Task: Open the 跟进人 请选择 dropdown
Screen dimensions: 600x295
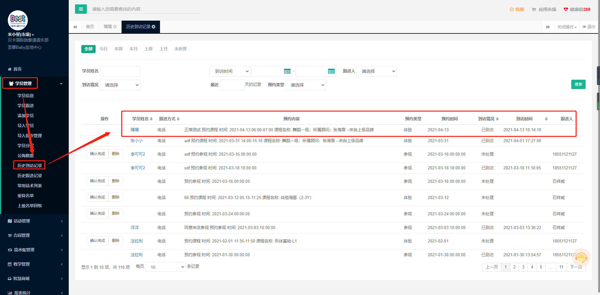Action: (x=377, y=71)
